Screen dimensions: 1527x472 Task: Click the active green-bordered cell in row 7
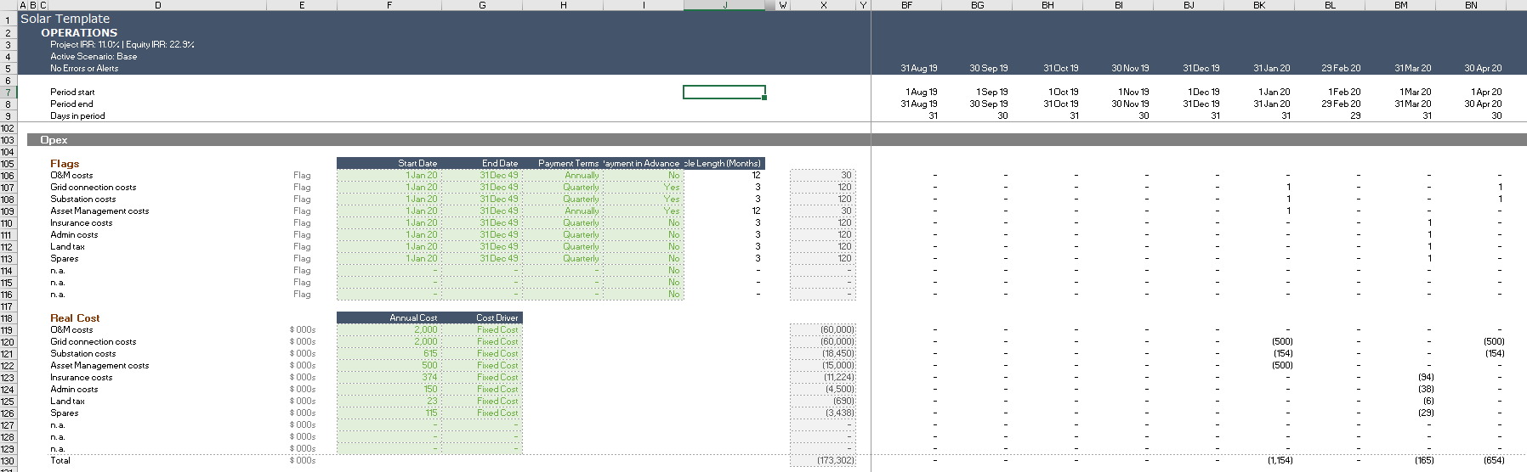[x=724, y=92]
